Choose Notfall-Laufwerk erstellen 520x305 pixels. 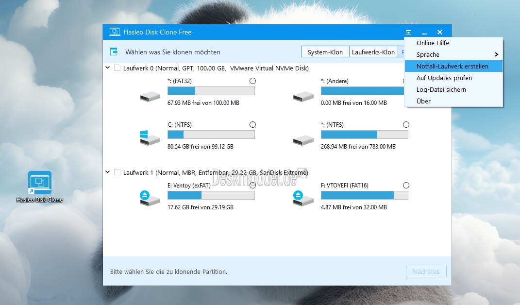453,66
